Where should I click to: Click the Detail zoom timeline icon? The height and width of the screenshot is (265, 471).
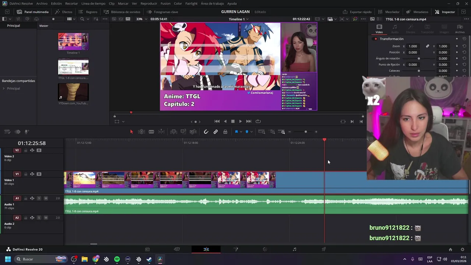point(272,132)
